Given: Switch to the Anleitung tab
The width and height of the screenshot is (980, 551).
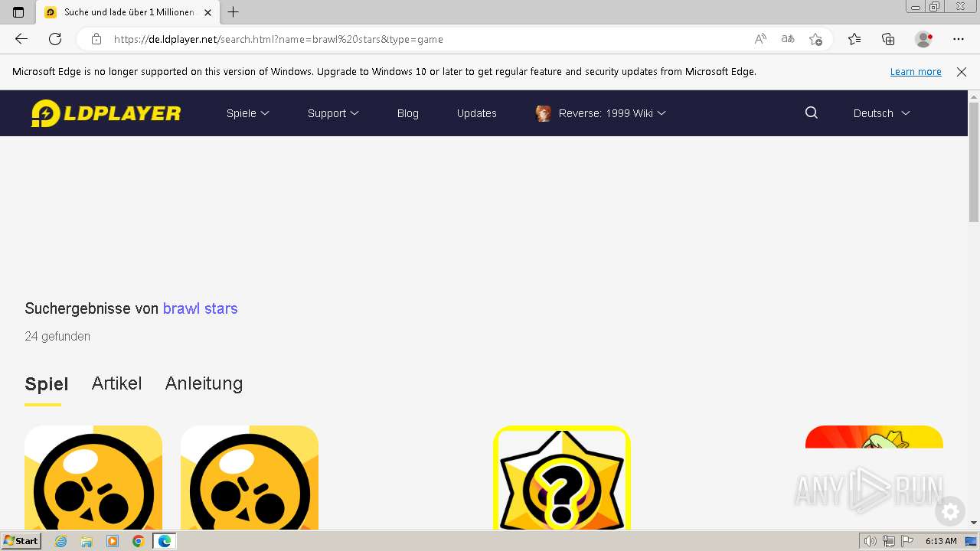Looking at the screenshot, I should pos(204,383).
